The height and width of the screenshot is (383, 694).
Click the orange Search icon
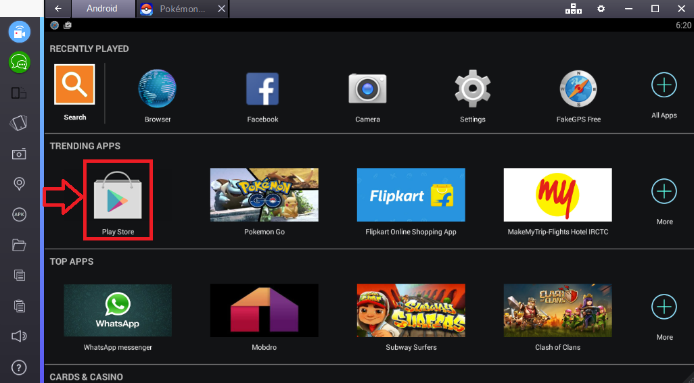coord(74,85)
